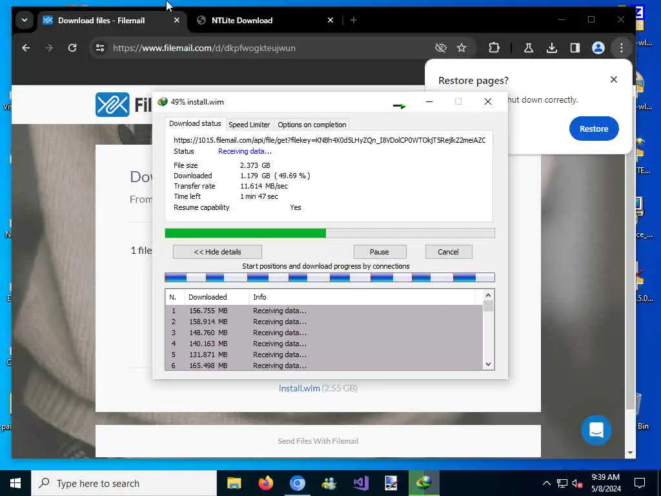Select connection row 3 with 148.760 MB
The image size is (661, 496).
tap(324, 333)
